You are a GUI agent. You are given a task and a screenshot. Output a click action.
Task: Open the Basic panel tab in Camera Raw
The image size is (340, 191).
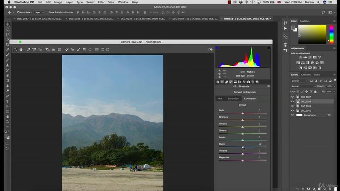[x=218, y=82]
